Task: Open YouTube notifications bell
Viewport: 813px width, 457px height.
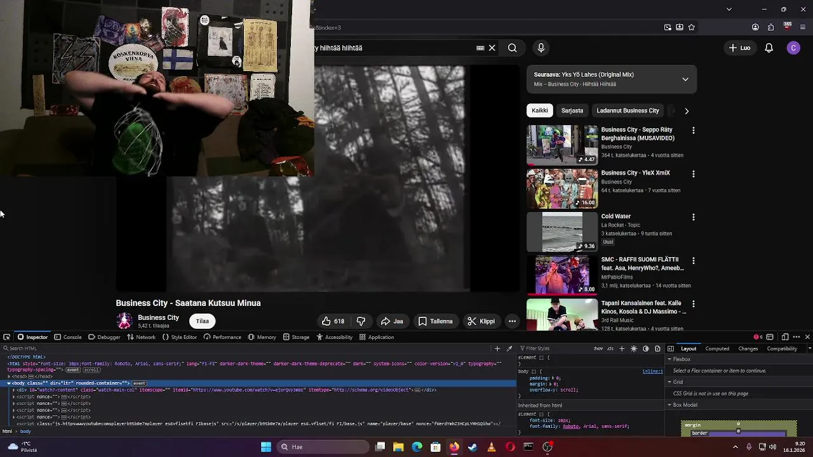Action: tap(769, 48)
